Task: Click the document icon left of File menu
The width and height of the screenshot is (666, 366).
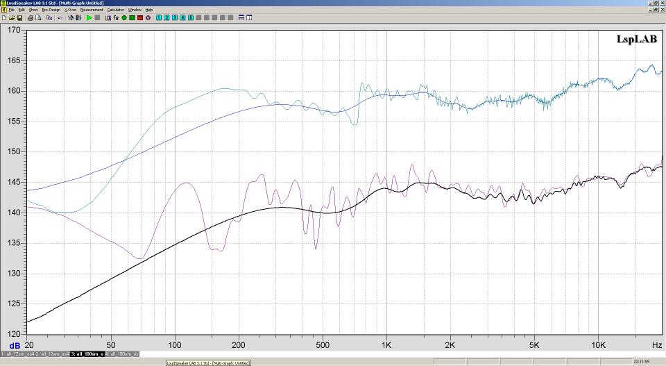Action: tap(4, 10)
